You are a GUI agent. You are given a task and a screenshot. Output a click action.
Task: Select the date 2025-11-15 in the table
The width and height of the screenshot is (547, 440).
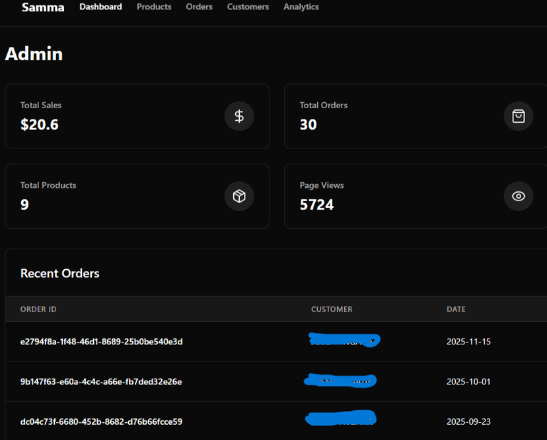pos(468,342)
